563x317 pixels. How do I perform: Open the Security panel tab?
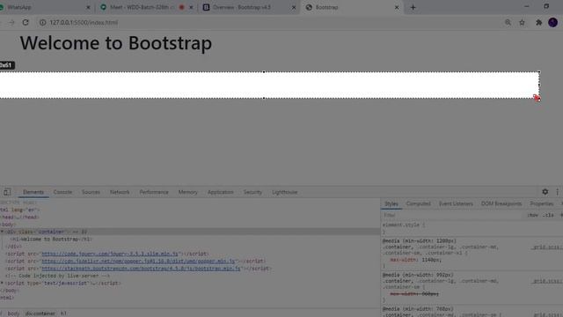point(252,192)
